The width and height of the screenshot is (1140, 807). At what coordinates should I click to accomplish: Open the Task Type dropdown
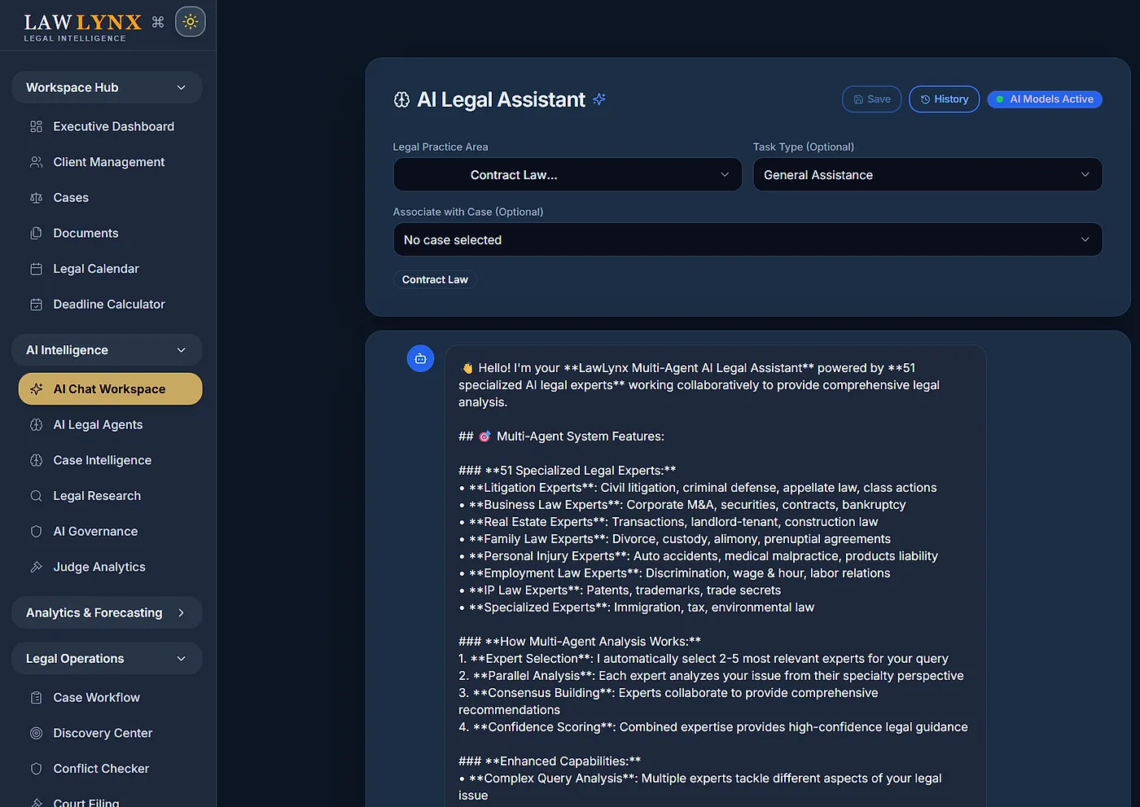pos(927,175)
